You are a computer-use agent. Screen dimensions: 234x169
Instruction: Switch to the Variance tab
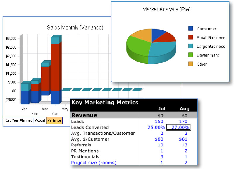click(x=54, y=120)
